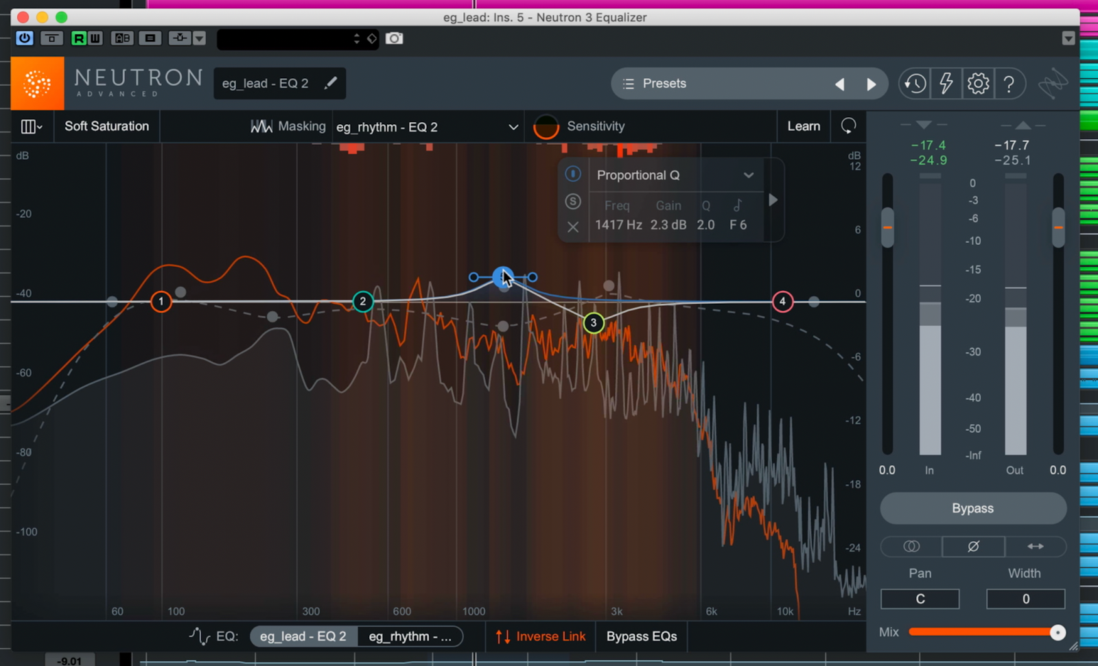The height and width of the screenshot is (666, 1098).
Task: Open the eg_rhythm - EQ 2 masking source dropdown
Action: point(427,127)
